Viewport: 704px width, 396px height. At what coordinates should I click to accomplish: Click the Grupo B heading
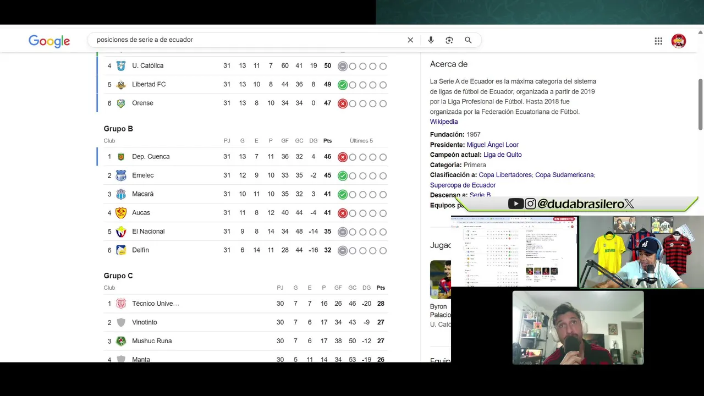[118, 129]
